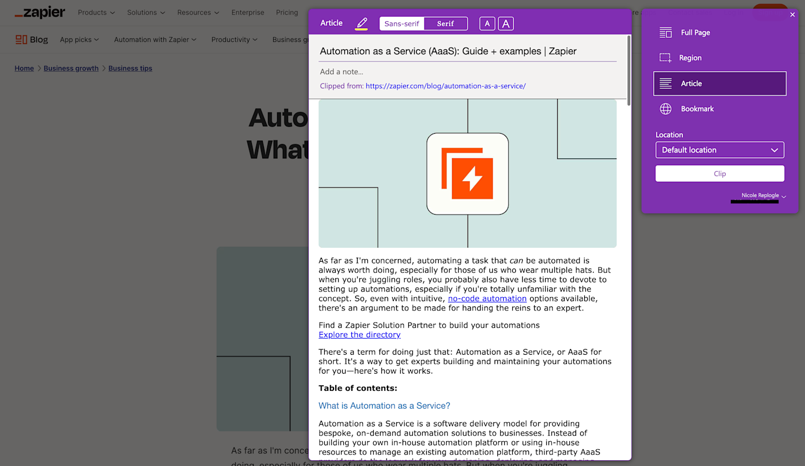
Task: Click the article preview scrollbar
Action: (628, 70)
